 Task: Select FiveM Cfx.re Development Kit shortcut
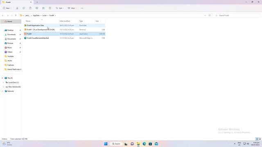point(65,29)
